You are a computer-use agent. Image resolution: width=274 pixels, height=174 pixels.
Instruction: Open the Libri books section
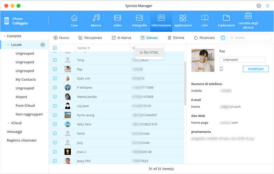204,20
